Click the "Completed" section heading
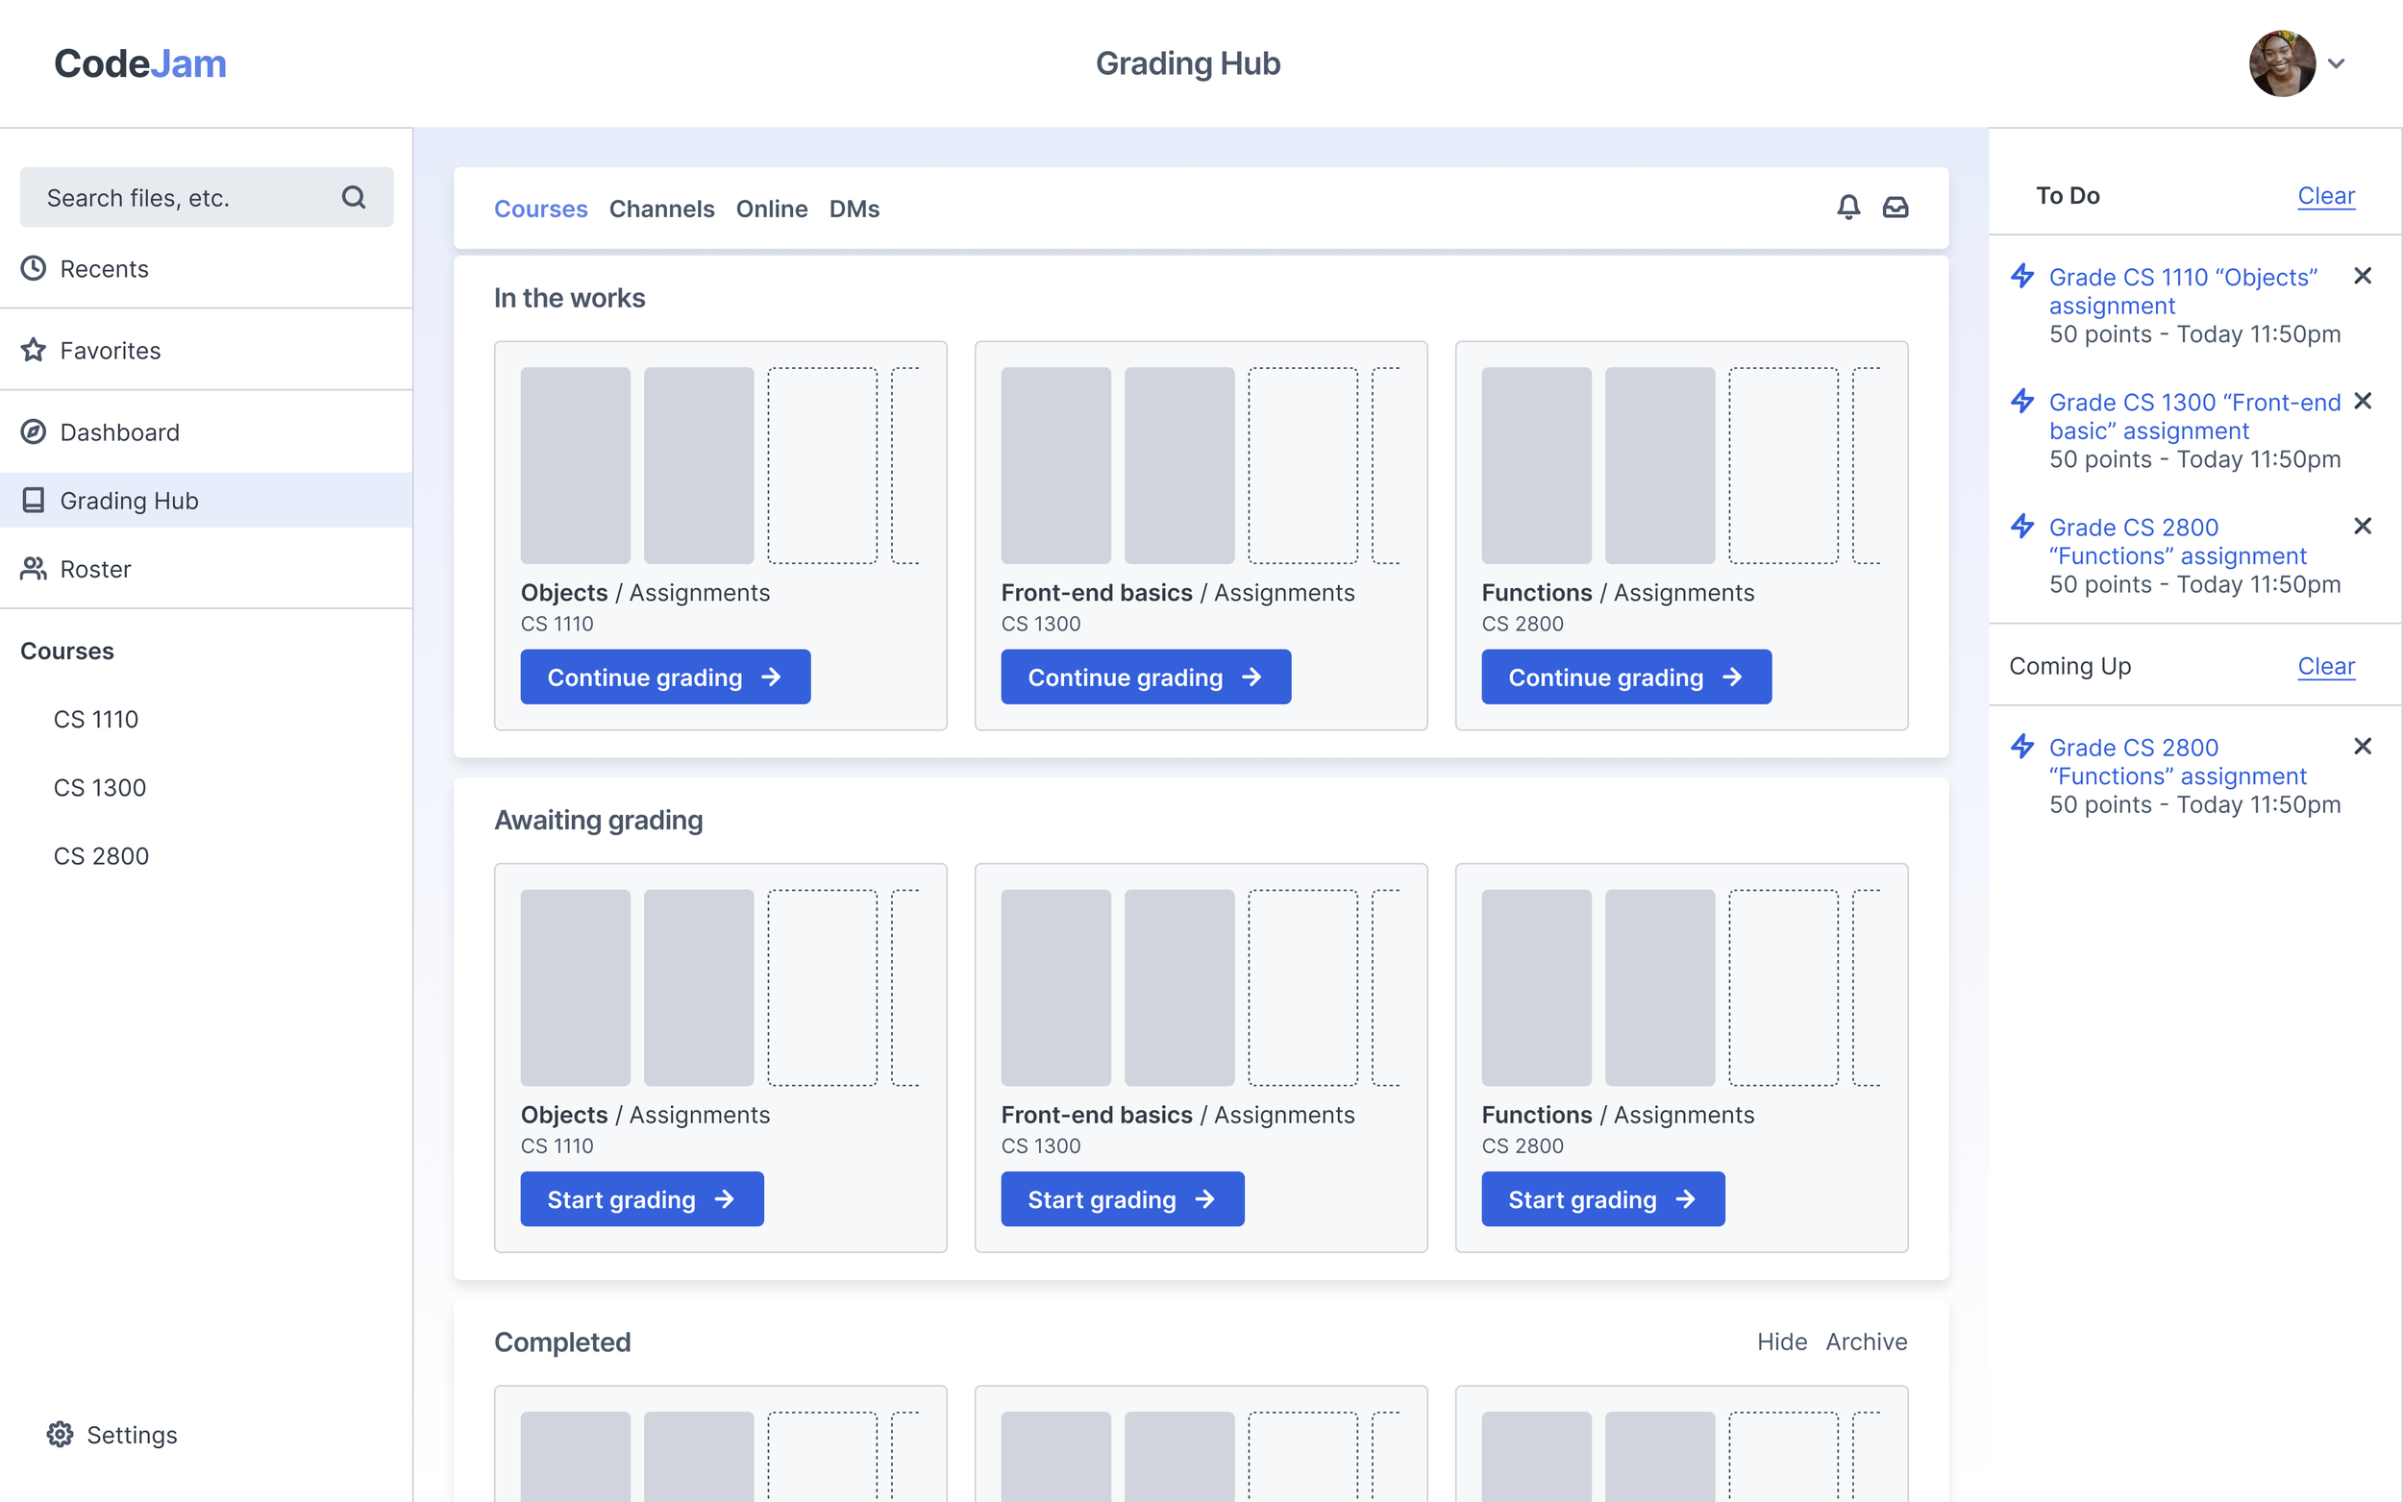The width and height of the screenshot is (2403, 1502). tap(562, 1342)
